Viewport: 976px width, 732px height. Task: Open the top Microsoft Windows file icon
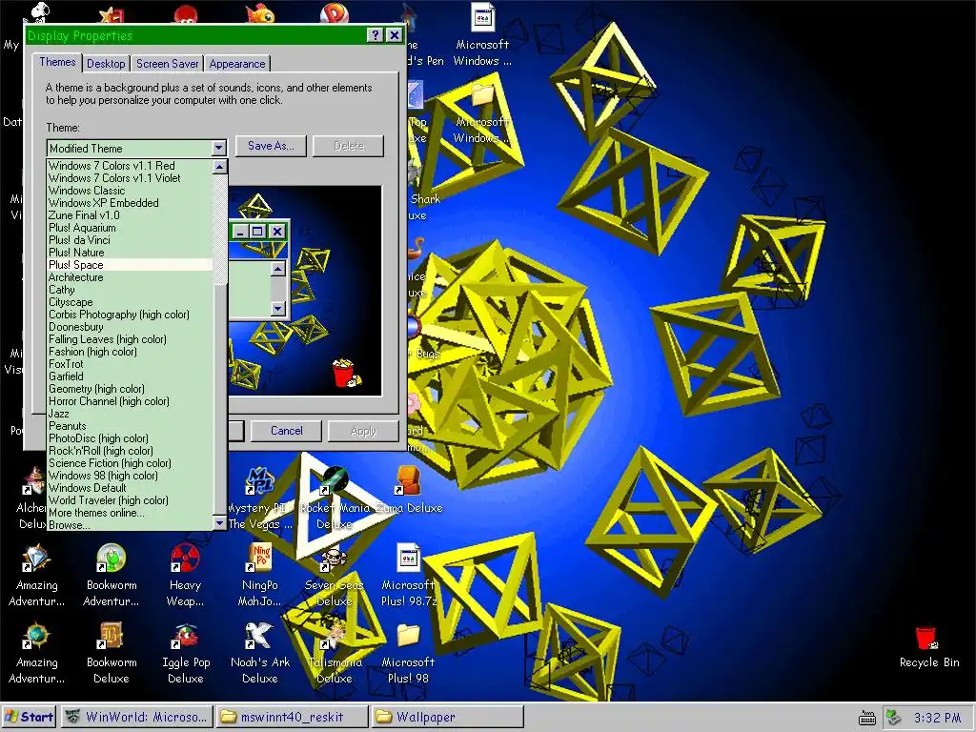coord(482,17)
